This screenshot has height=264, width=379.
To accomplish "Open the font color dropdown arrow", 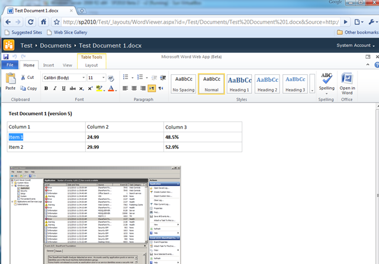I will click(x=116, y=90).
